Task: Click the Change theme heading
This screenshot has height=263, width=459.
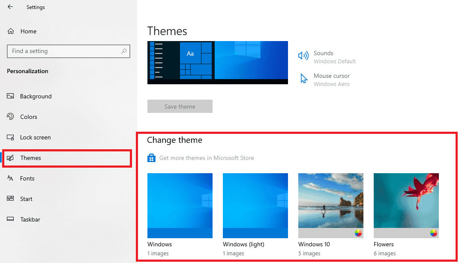Action: coord(174,140)
